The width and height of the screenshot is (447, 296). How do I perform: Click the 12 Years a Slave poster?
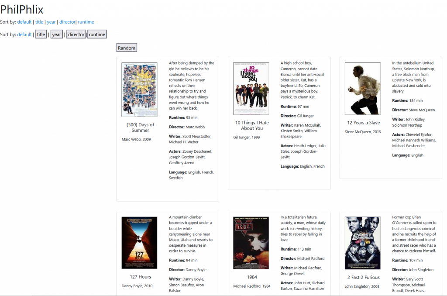[362, 89]
